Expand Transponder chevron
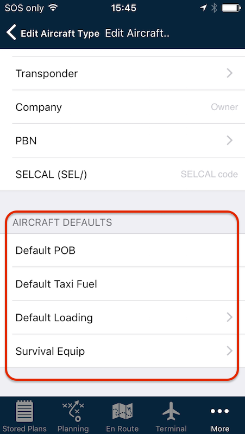The width and height of the screenshot is (245, 434). click(x=229, y=73)
